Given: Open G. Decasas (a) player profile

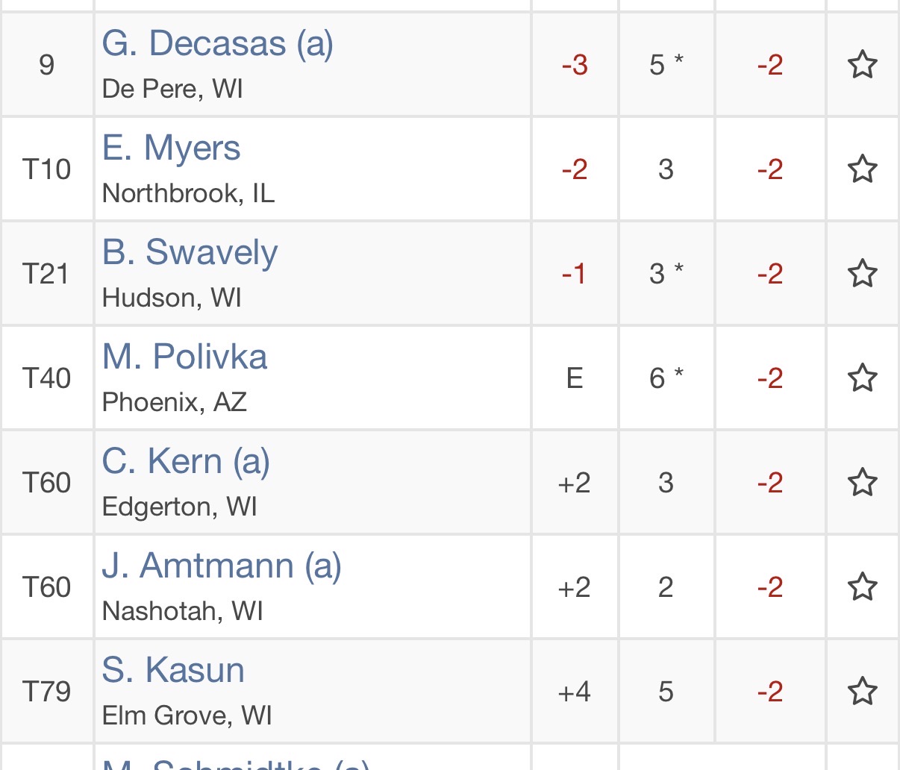Looking at the screenshot, I should pyautogui.click(x=218, y=44).
